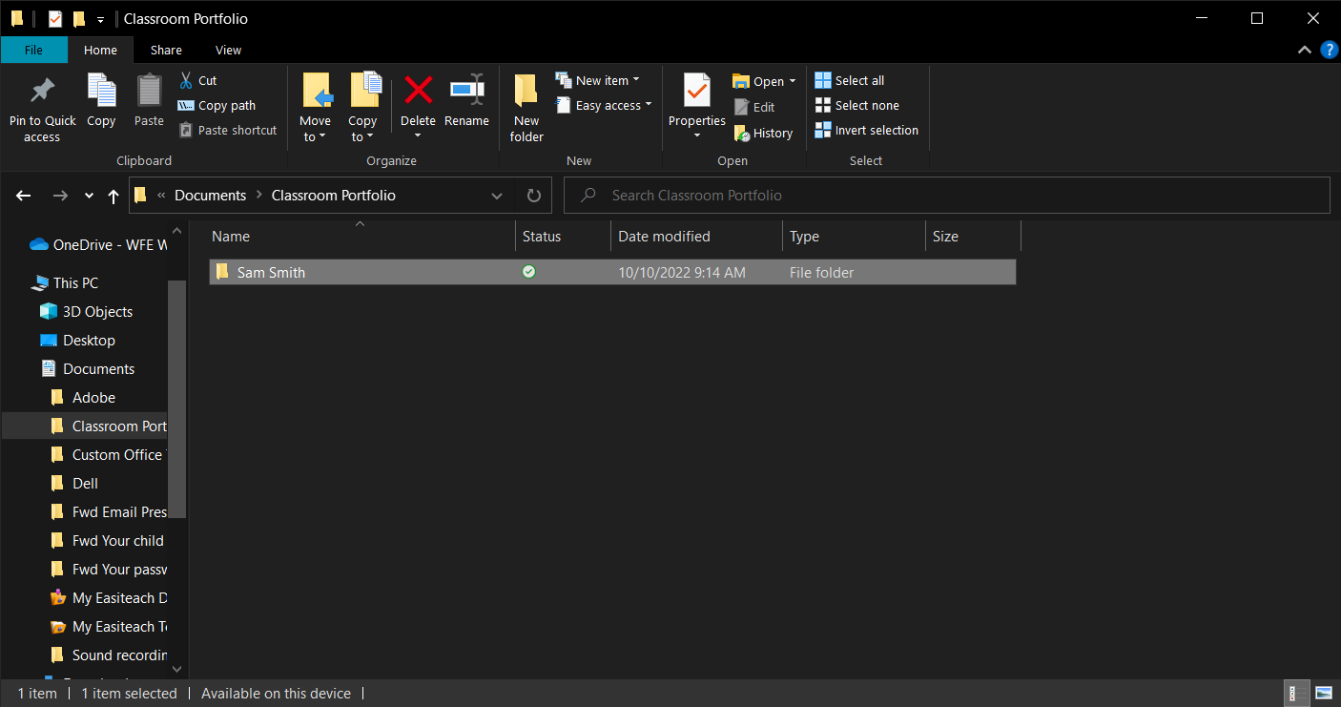Open the File menu tab
1341x707 pixels.
tap(33, 50)
